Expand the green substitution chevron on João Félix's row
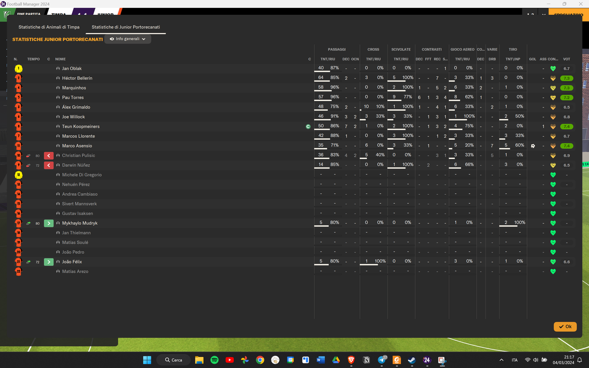This screenshot has height=368, width=589. [49, 262]
